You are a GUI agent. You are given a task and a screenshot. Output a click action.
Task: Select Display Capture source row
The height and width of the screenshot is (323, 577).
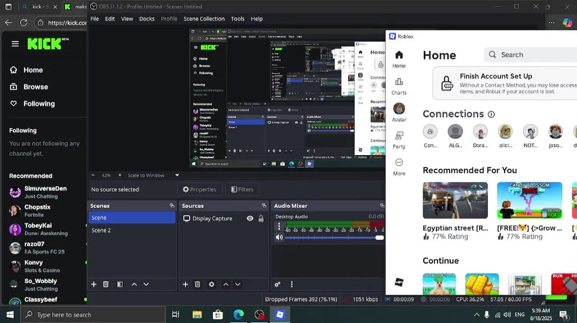coord(223,218)
